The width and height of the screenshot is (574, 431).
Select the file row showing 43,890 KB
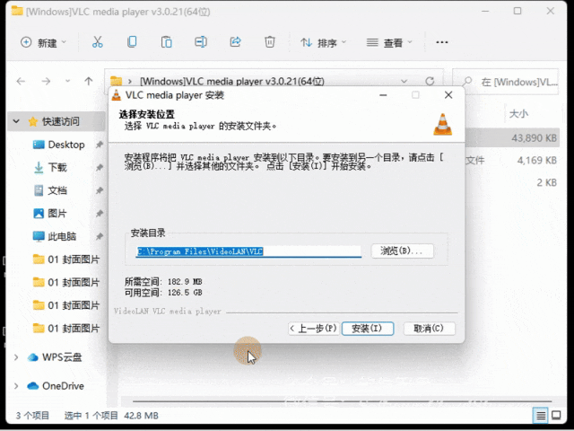[512, 137]
